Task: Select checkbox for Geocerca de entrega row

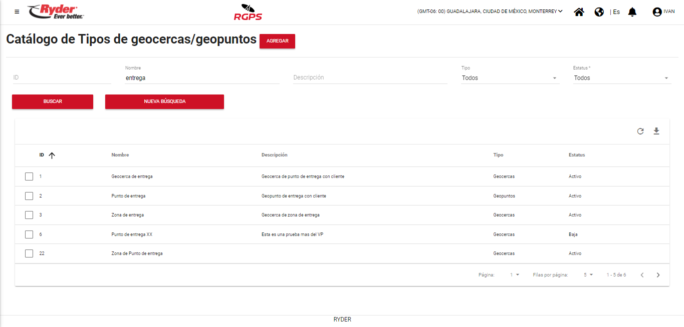Action: coord(29,176)
